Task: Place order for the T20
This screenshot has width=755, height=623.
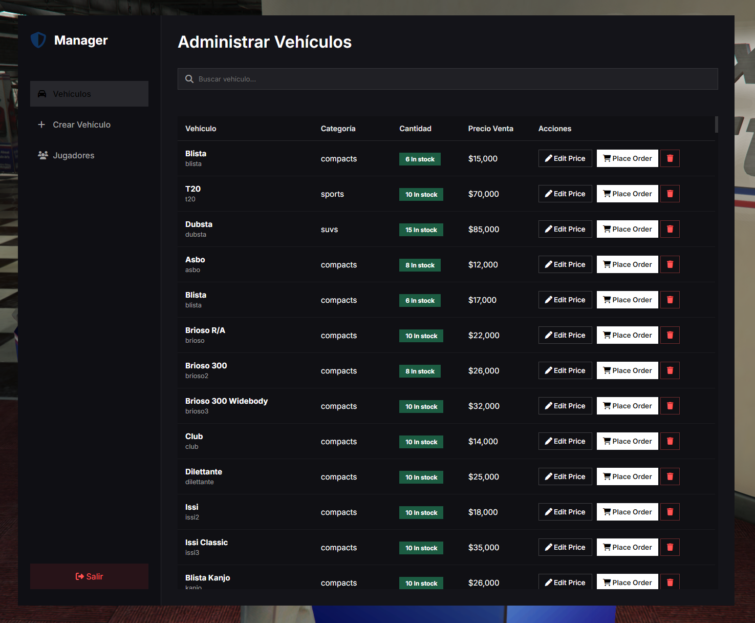Action: [x=628, y=194]
